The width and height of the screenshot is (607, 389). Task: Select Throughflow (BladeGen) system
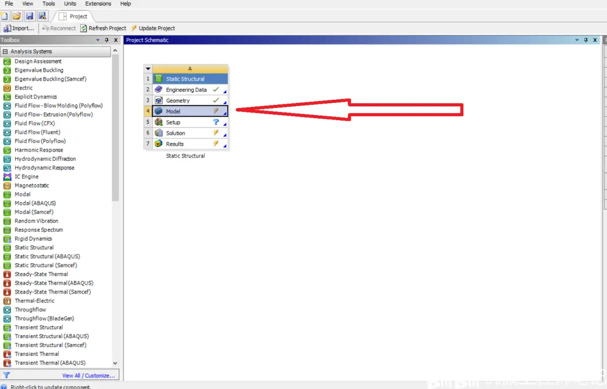click(44, 319)
